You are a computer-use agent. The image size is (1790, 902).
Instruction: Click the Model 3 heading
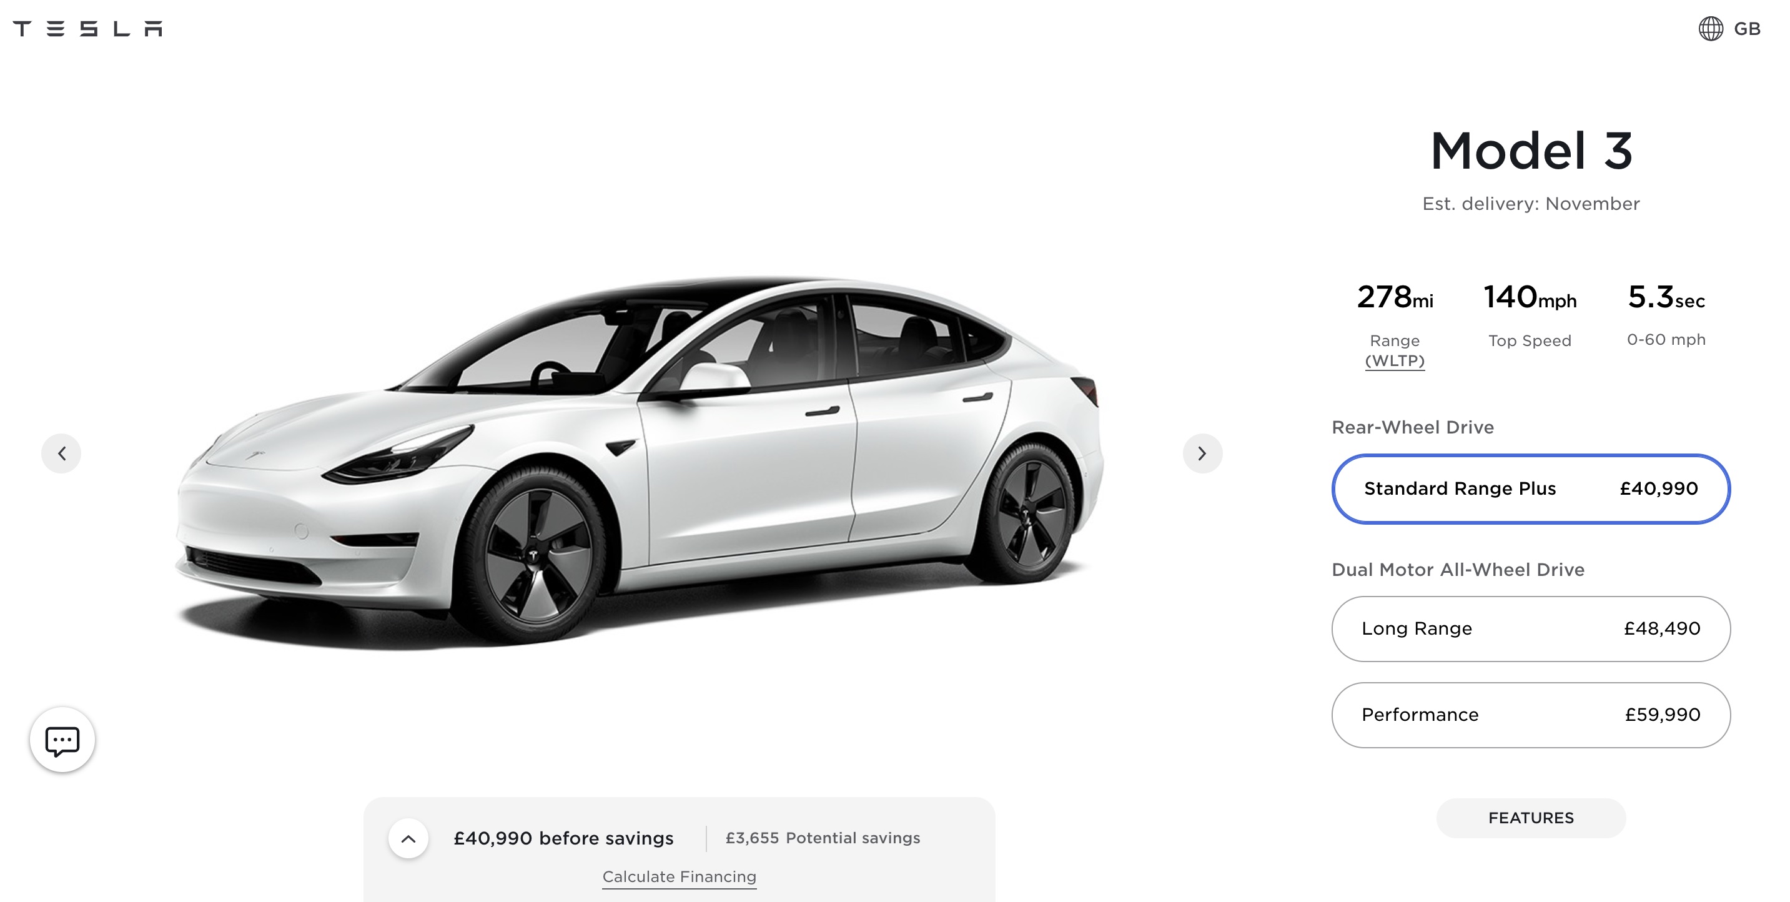(x=1531, y=151)
